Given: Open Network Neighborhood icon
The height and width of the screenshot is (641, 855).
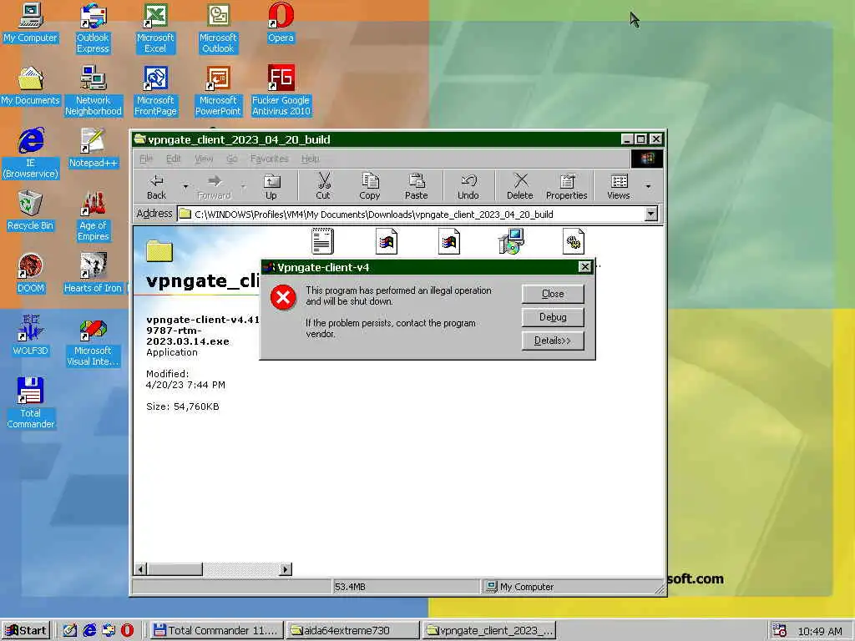Looking at the screenshot, I should (x=94, y=91).
